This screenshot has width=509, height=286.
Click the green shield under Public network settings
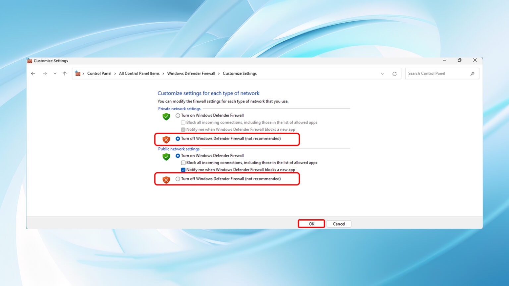pyautogui.click(x=166, y=157)
